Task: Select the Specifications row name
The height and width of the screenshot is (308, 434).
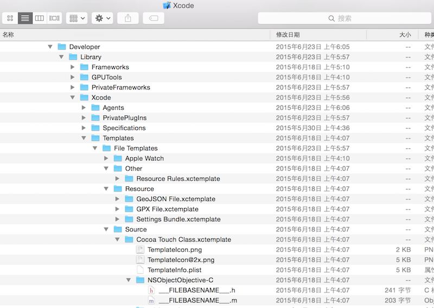Action: coord(124,128)
